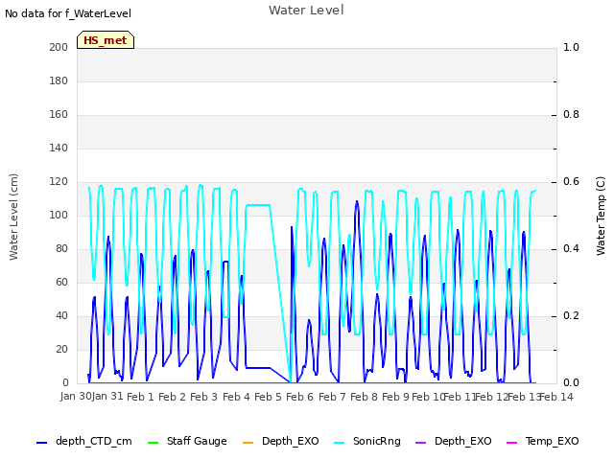Image resolution: width=614 pixels, height=460 pixels.
Task: Click the Feb 9 date label
Action: pos(395,397)
